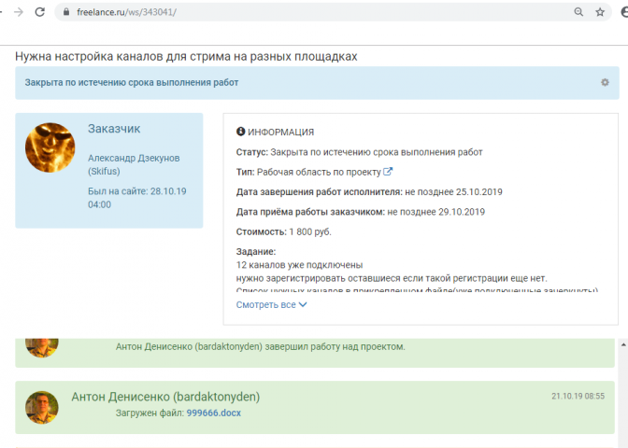Screen dimensions: 628x448
Task: Click the padlock site security icon
Action: point(66,12)
